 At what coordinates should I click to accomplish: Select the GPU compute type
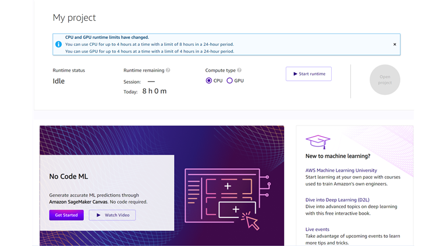(x=229, y=81)
